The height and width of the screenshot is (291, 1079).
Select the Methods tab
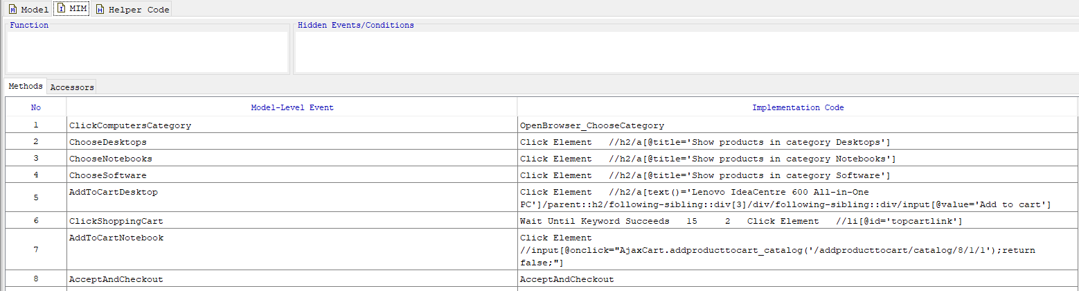tap(26, 87)
